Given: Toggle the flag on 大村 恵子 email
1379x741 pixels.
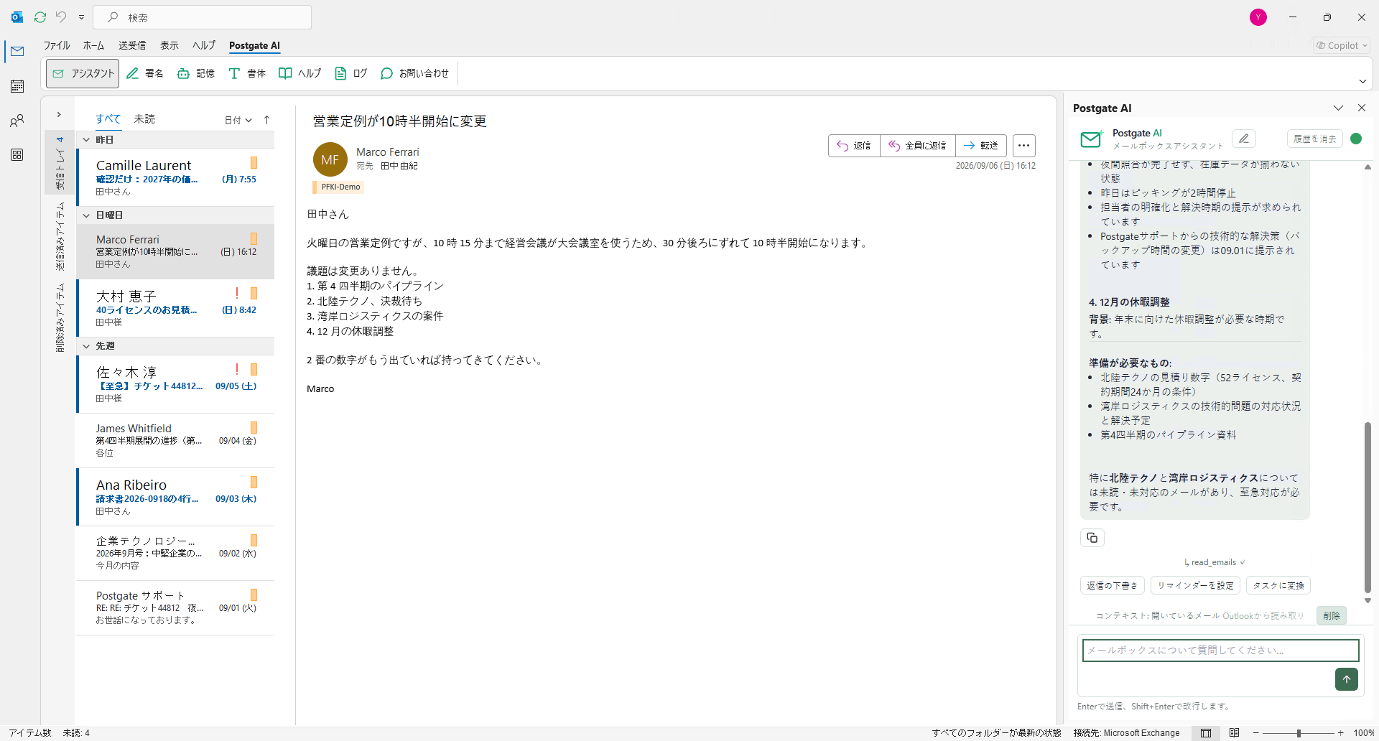Looking at the screenshot, I should pyautogui.click(x=254, y=294).
